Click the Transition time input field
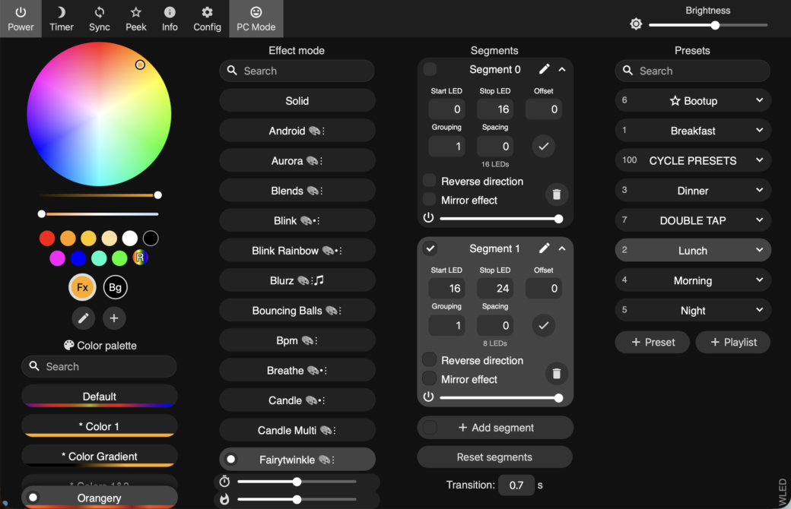Viewport: 791px width, 509px height. [x=516, y=485]
